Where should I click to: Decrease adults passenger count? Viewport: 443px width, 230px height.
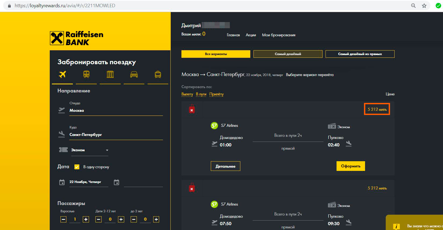[x=63, y=220]
